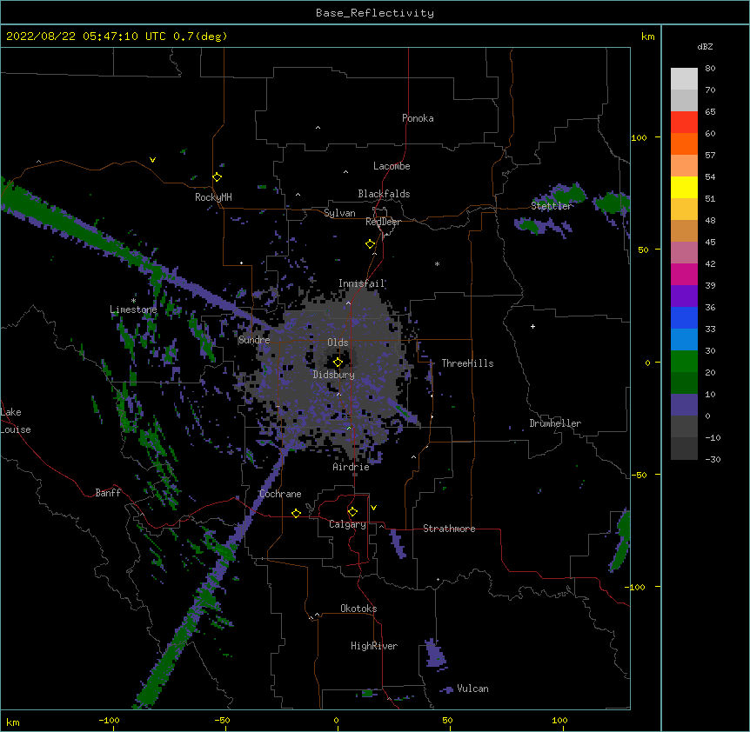
Task: Click the Limestone label
Action: (133, 309)
